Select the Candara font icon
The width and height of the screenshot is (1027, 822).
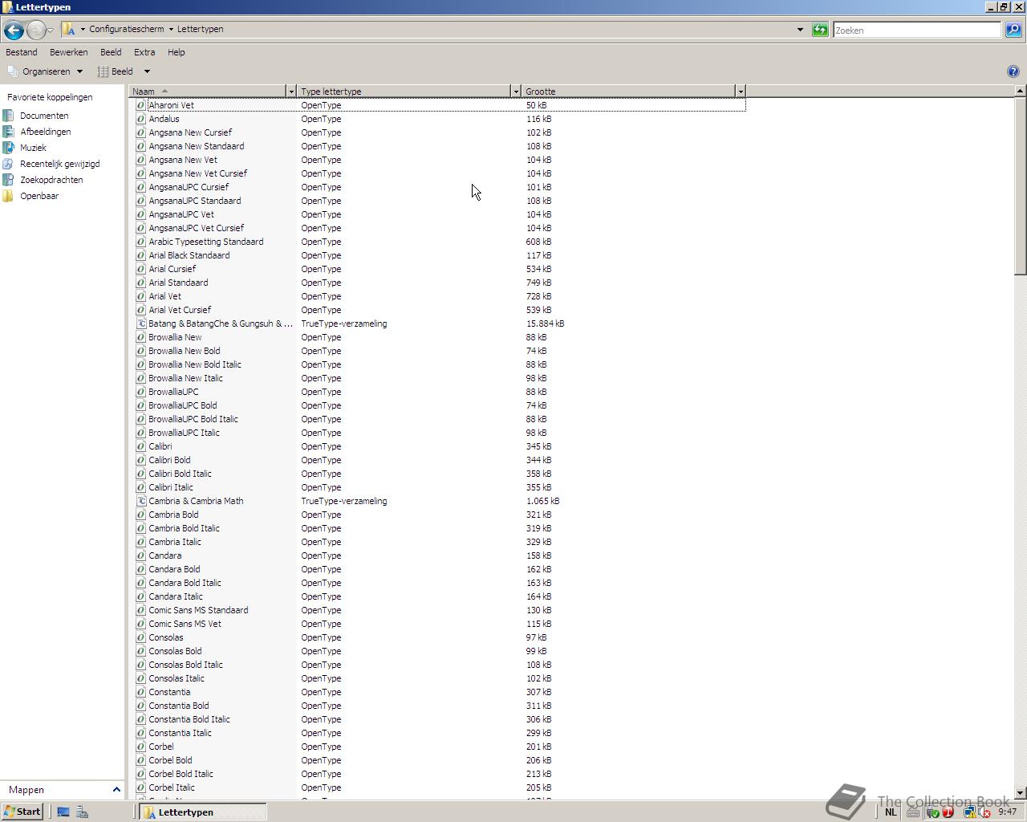[x=141, y=555]
